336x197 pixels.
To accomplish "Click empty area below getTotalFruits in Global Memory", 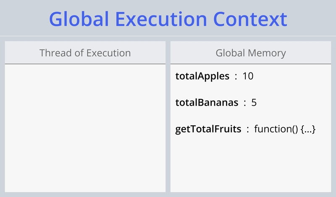I will (251, 165).
